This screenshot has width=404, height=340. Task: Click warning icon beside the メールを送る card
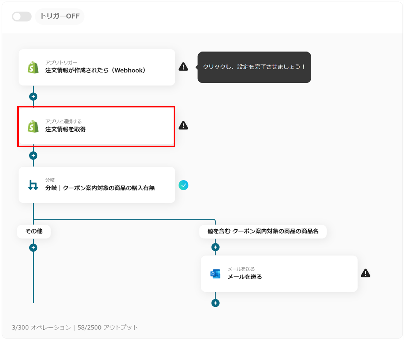(365, 273)
